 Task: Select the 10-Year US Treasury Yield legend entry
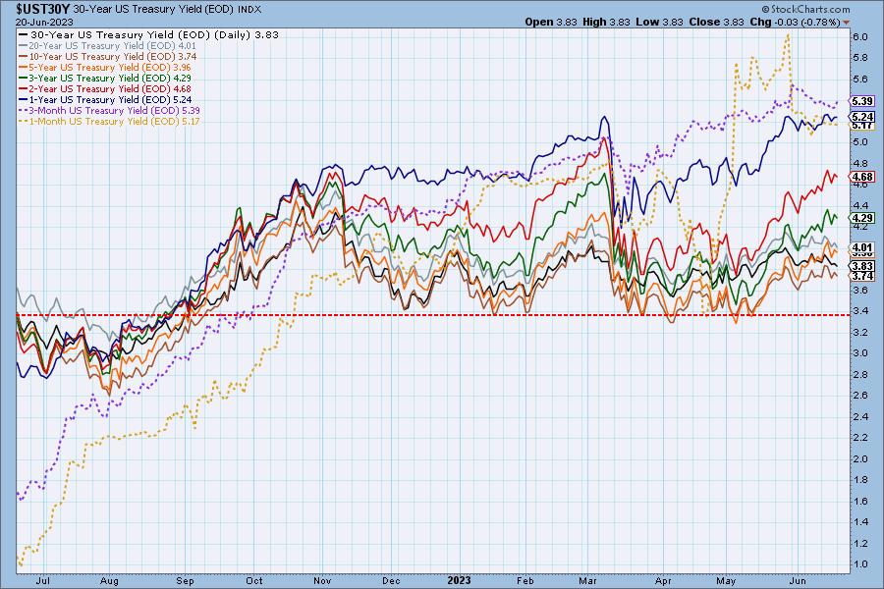(x=108, y=56)
